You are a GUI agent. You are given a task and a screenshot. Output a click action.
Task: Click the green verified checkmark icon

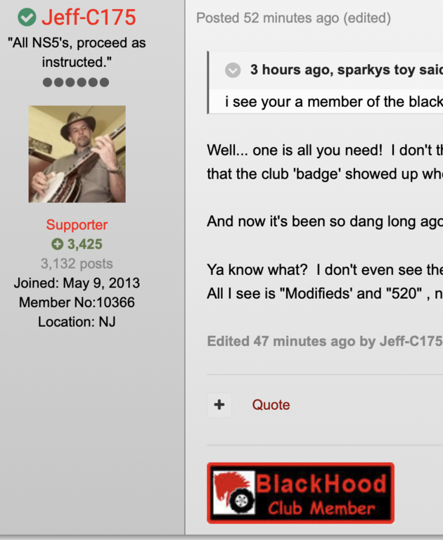click(27, 17)
